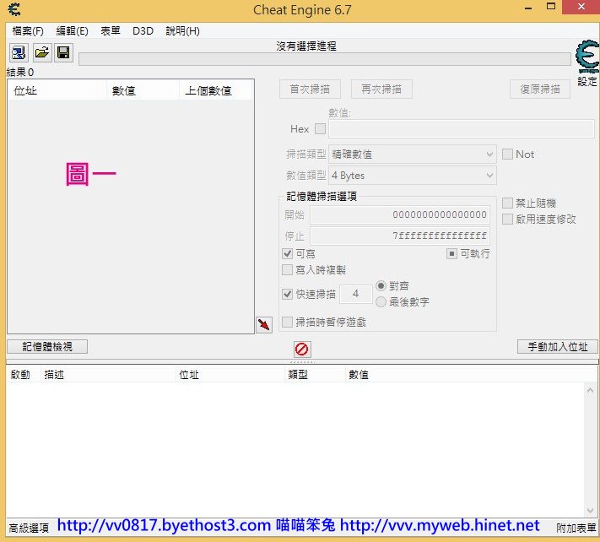
Task: Click Cheat Engine title bar icon
Action: pos(14,9)
